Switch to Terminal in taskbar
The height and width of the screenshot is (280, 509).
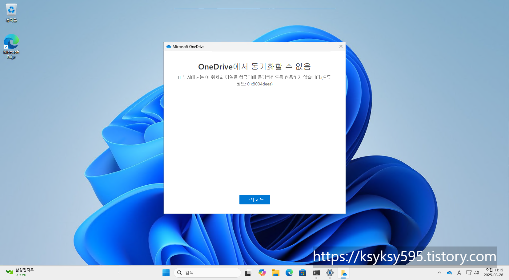point(316,273)
